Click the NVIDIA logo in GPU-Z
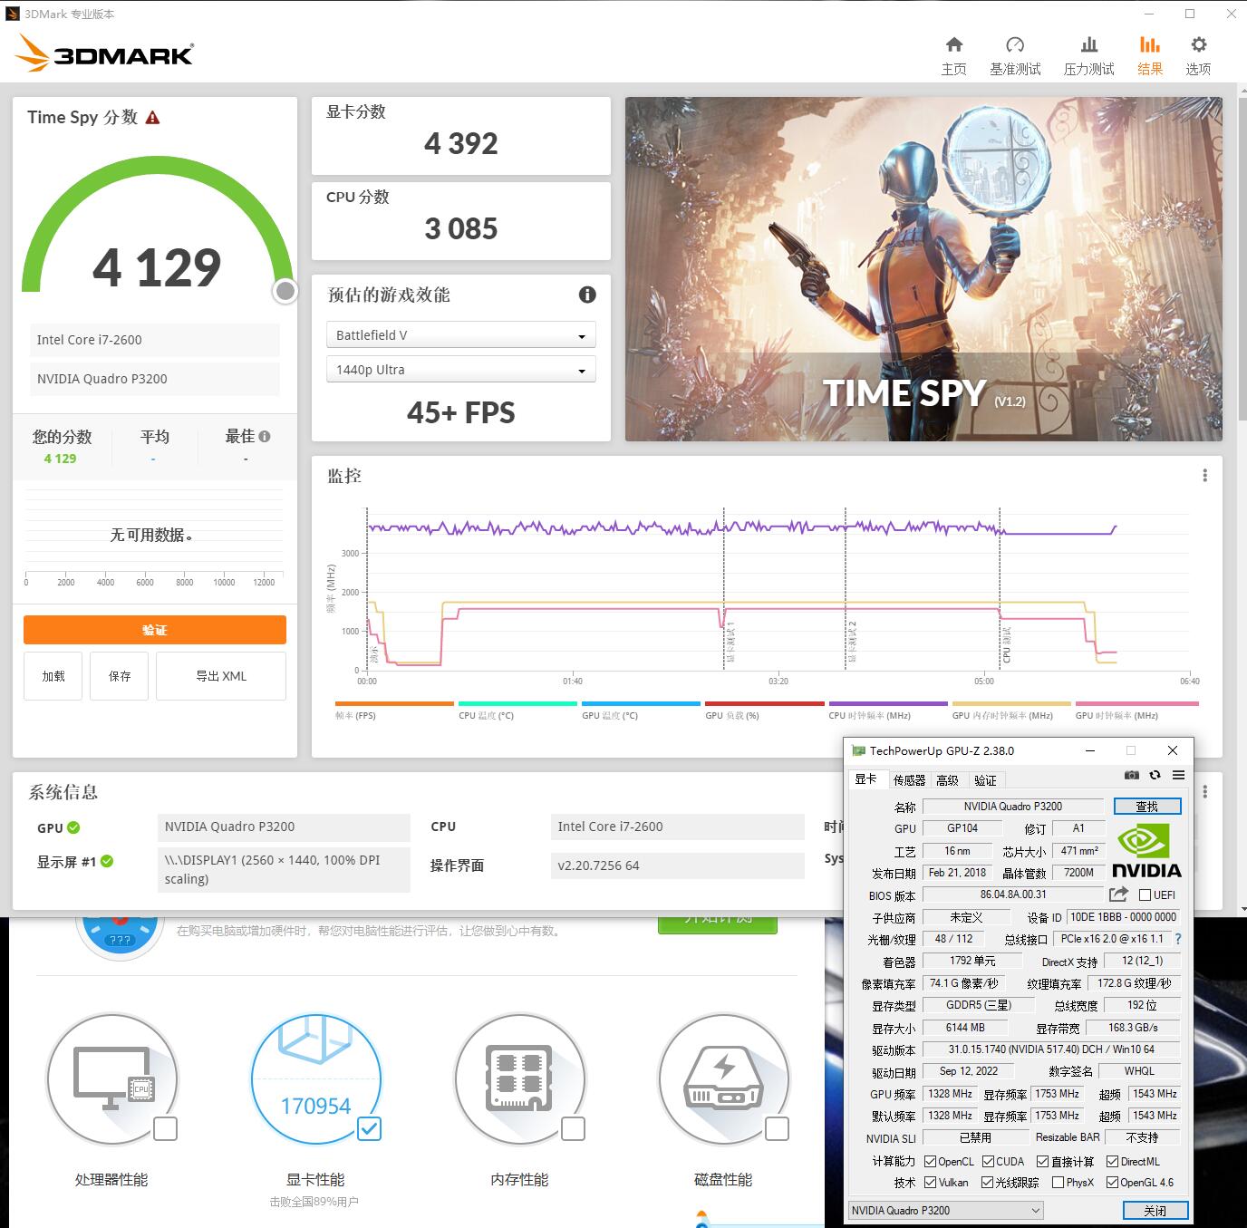The width and height of the screenshot is (1247, 1228). [1146, 852]
